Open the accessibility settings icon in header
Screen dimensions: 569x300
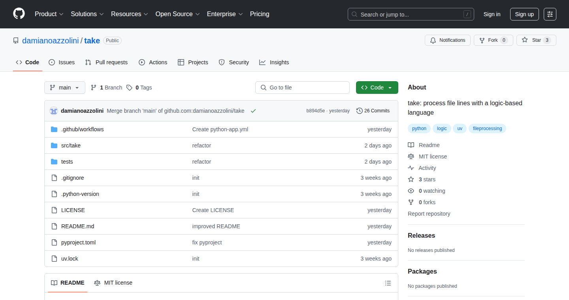tap(550, 14)
